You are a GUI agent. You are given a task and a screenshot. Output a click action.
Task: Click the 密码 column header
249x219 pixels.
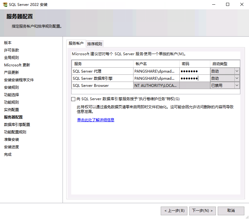[195, 64]
